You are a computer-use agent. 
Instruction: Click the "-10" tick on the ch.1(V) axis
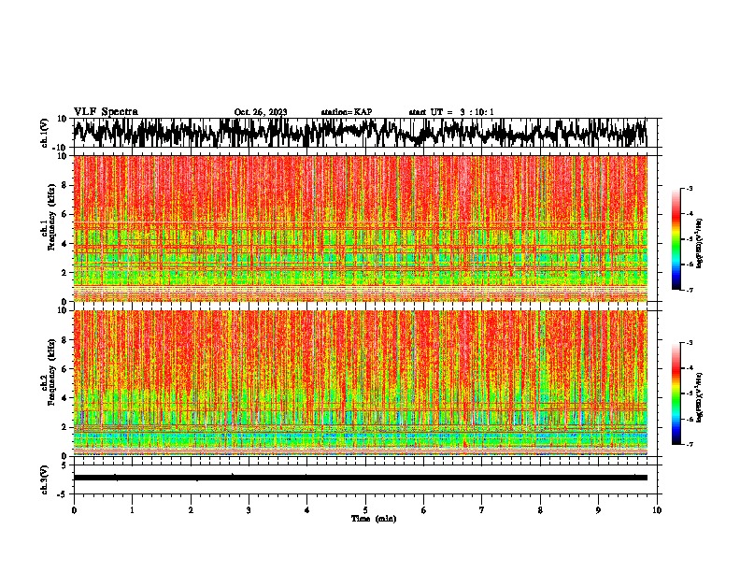(x=61, y=148)
